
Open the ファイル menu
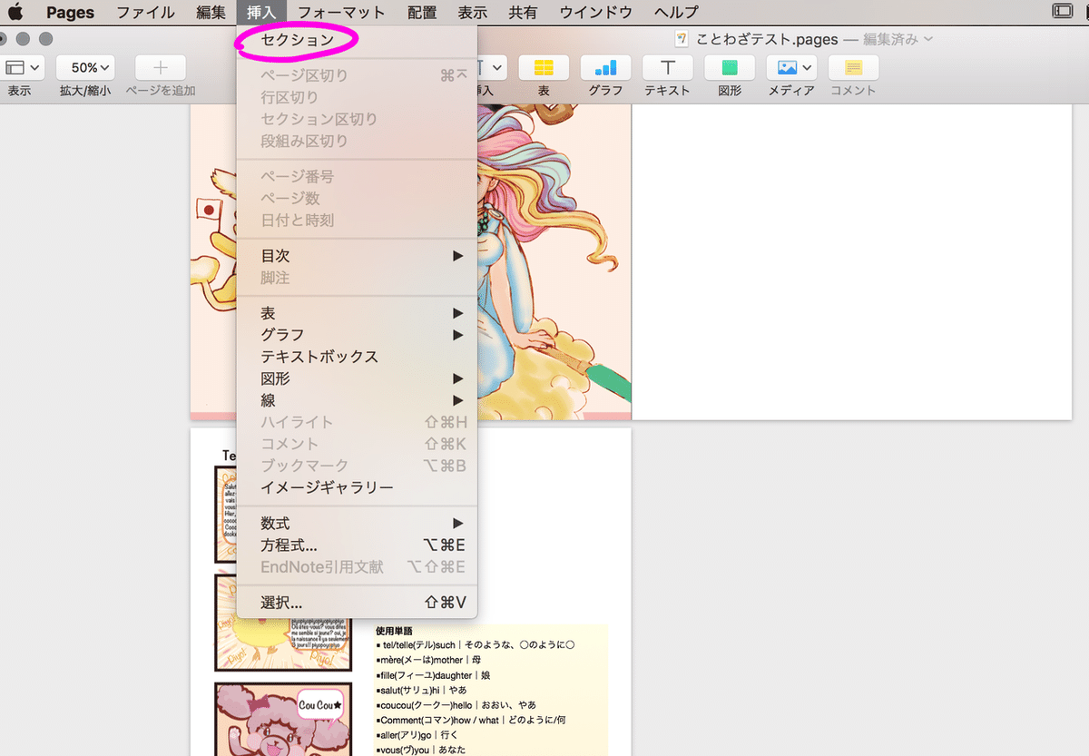coord(146,12)
